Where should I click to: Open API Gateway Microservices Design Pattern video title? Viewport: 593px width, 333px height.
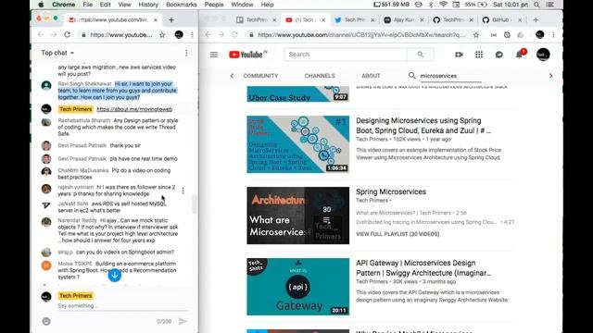423,267
